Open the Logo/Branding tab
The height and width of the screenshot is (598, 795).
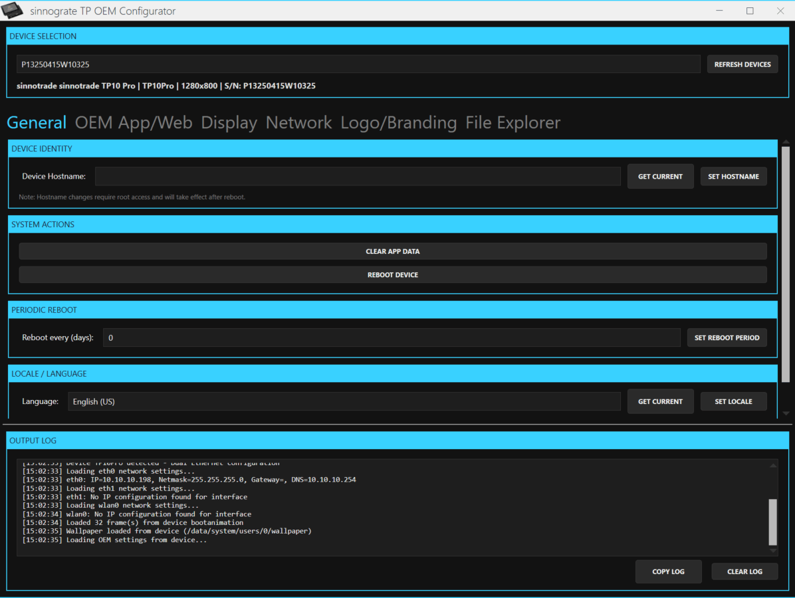(399, 122)
